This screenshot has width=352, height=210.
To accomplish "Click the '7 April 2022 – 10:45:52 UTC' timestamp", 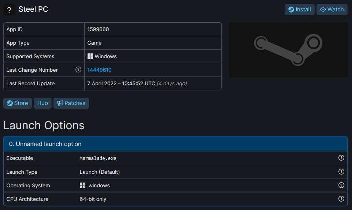I will click(121, 83).
